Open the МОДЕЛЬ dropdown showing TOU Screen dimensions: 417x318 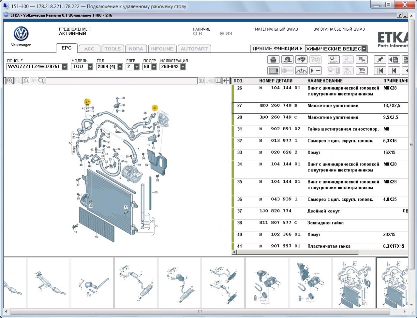90,67
